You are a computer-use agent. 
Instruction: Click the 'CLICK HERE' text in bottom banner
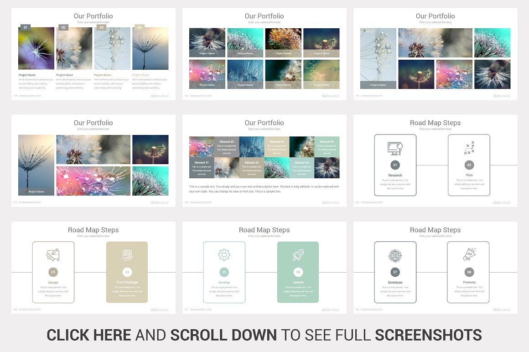click(89, 335)
